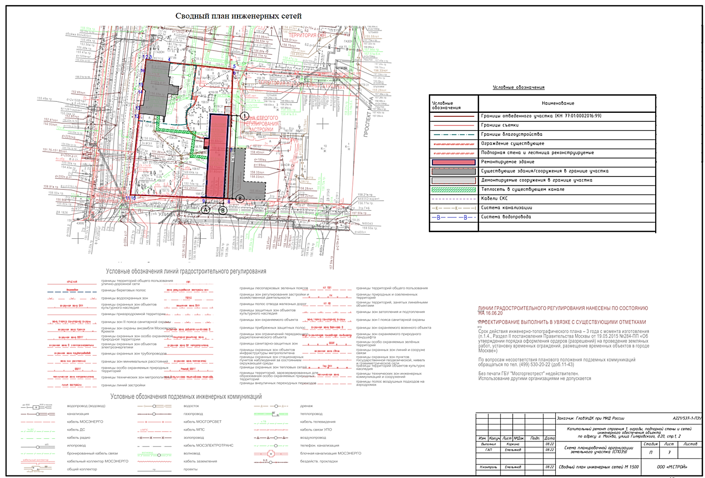Click "ООО «М.СТРОЙ»" in title block
Viewport: 705px width, 478px height.
tap(672, 467)
